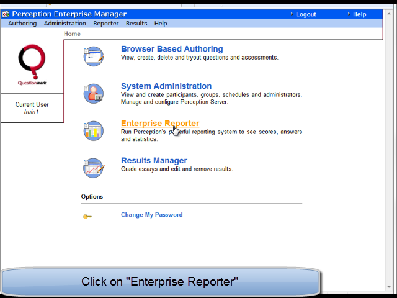
Task: Open the Administration menu
Action: coord(65,24)
